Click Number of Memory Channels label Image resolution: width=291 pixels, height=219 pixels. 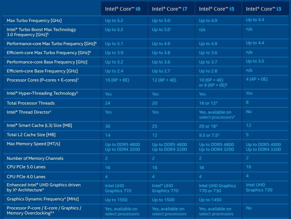pos(35,158)
